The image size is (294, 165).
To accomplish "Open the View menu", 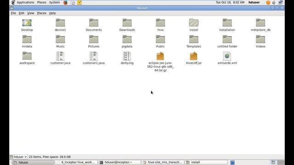I will click(31, 13).
